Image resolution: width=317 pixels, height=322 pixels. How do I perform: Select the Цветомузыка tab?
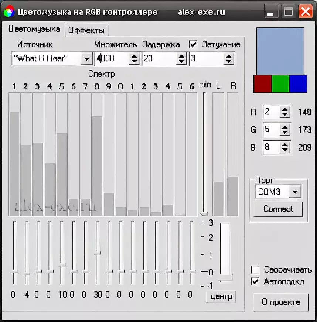coord(34,29)
